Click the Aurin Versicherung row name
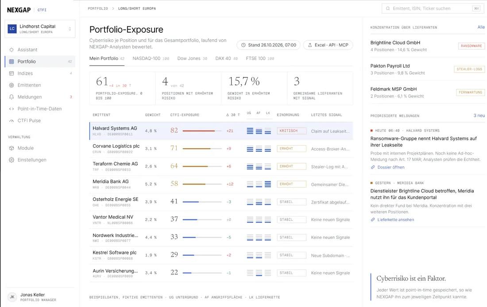The height and width of the screenshot is (307, 487). coord(115,271)
